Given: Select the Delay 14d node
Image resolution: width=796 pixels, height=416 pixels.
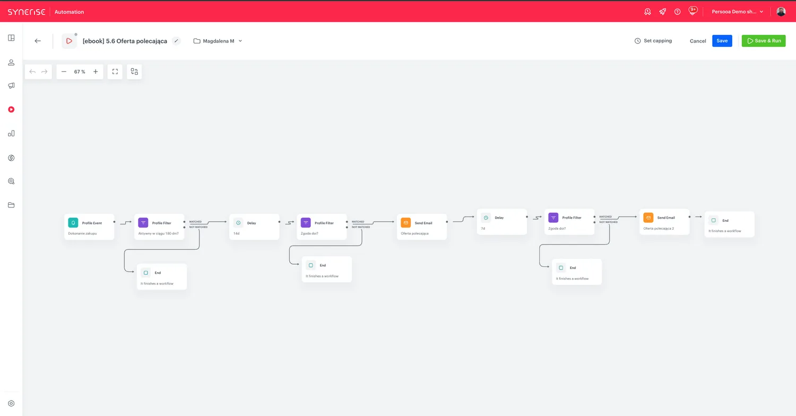Looking at the screenshot, I should tap(254, 227).
